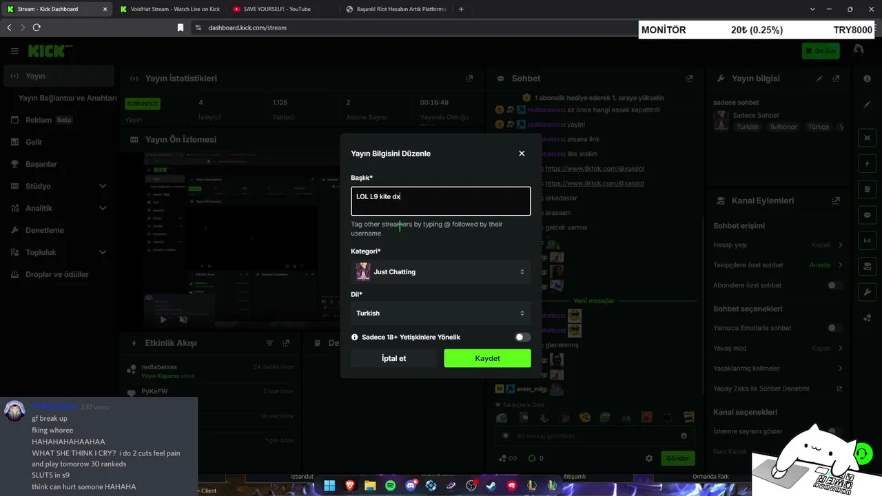Open the hamburger sidebar menu
882x496 pixels.
(x=14, y=51)
